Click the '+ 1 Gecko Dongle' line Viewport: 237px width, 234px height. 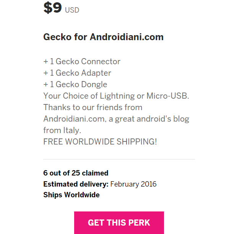[75, 84]
